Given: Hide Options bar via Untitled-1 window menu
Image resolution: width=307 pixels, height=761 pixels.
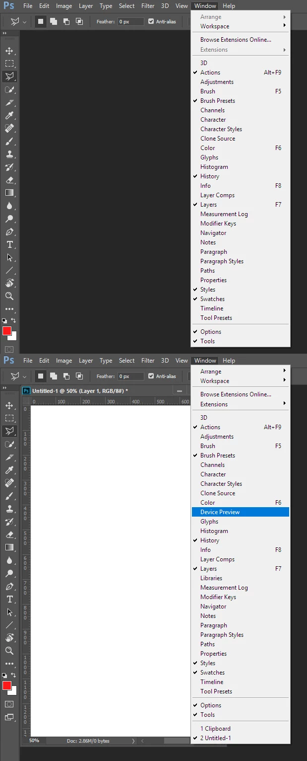Looking at the screenshot, I should point(241,705).
